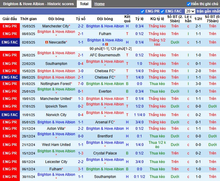Open Everton team link
Image resolution: width=220 pixels, height=181 pixels.
(105, 91)
